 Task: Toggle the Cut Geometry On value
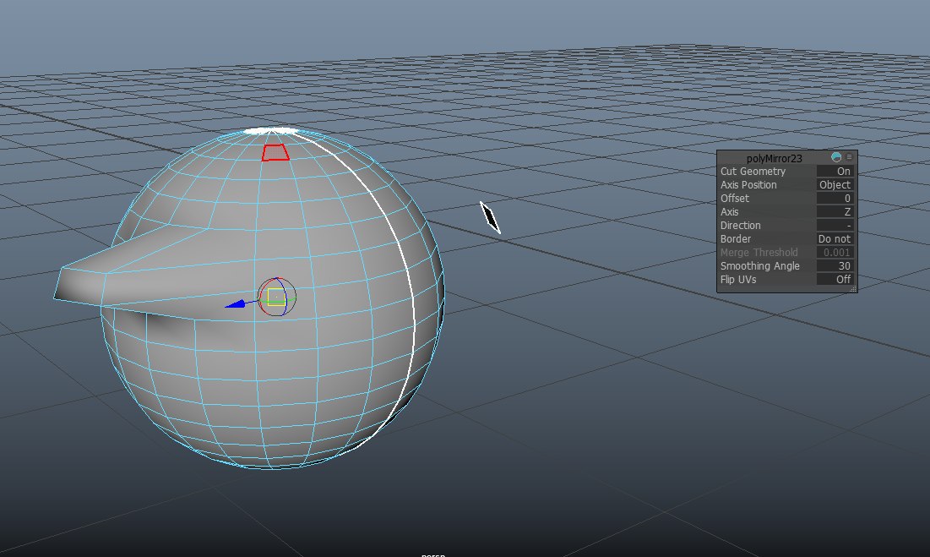coord(835,171)
